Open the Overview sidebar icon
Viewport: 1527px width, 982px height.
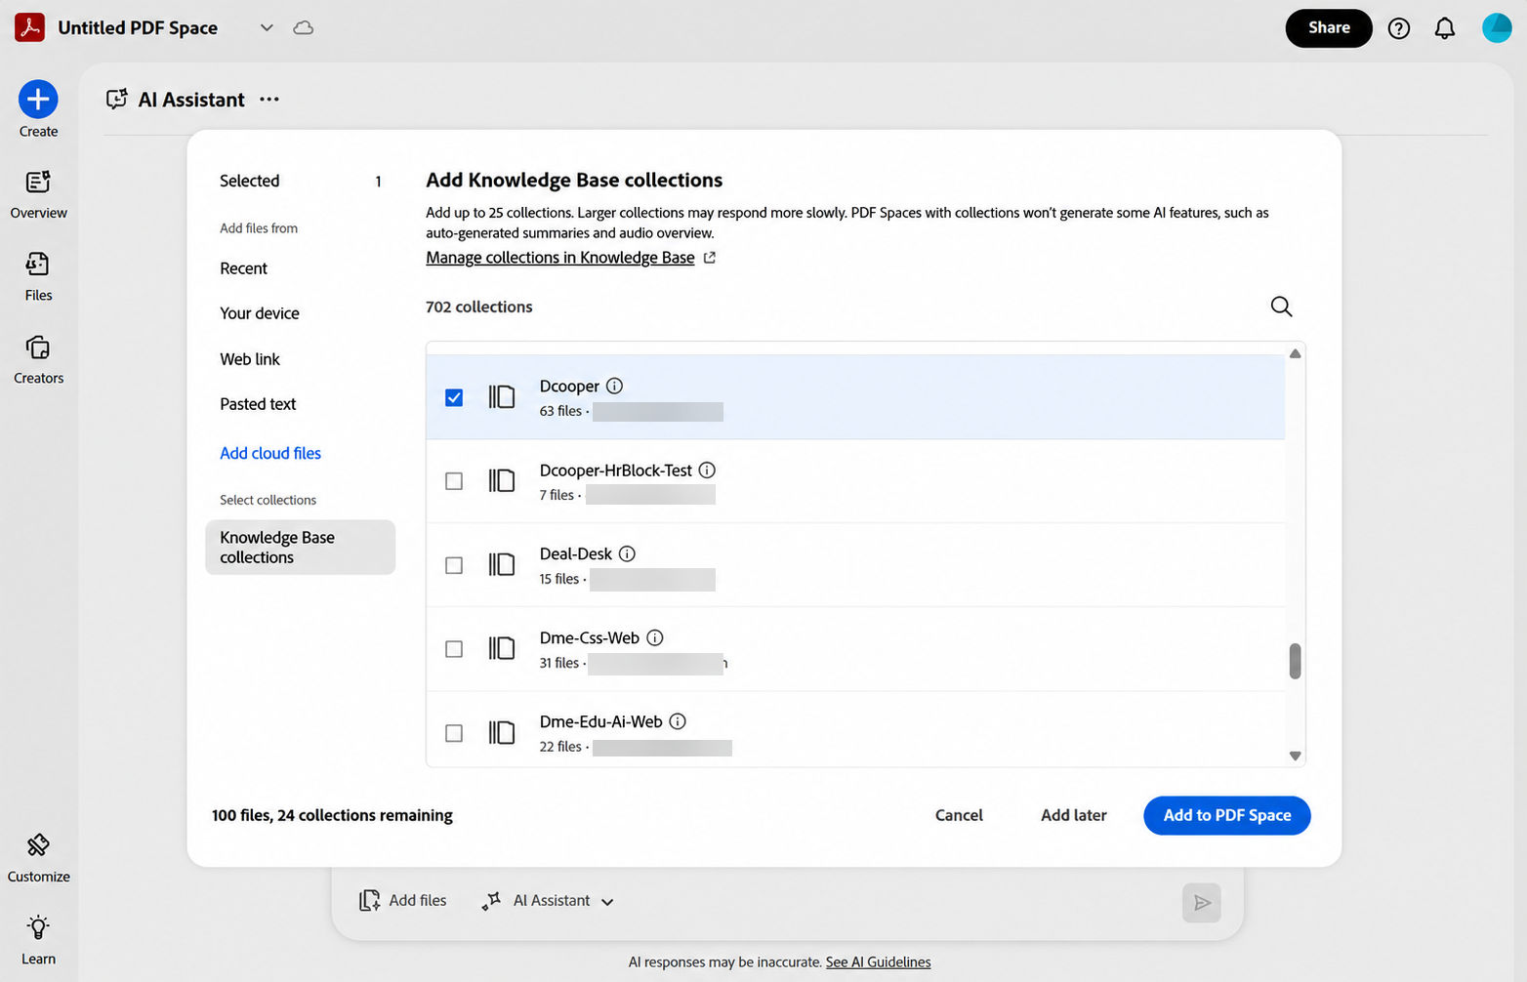coord(38,182)
